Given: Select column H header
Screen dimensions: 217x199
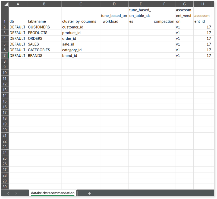Looking at the screenshot, I should [203, 4].
